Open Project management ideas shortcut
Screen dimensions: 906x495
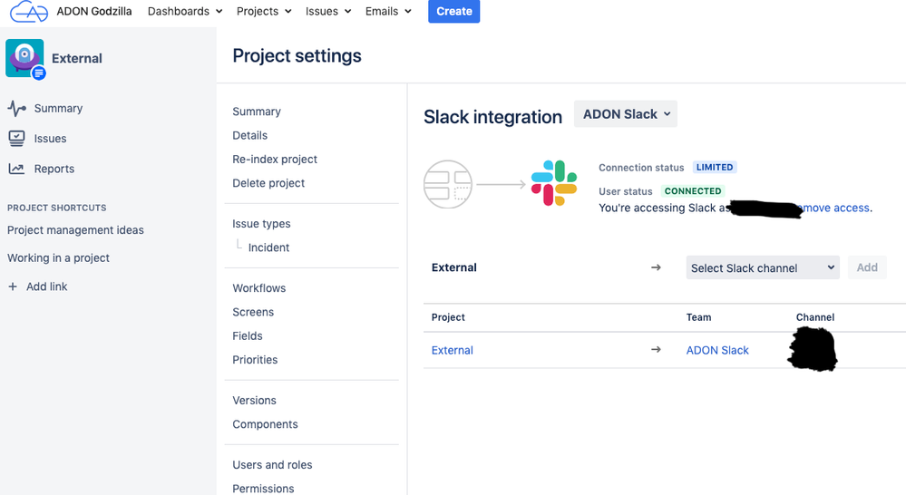[75, 230]
